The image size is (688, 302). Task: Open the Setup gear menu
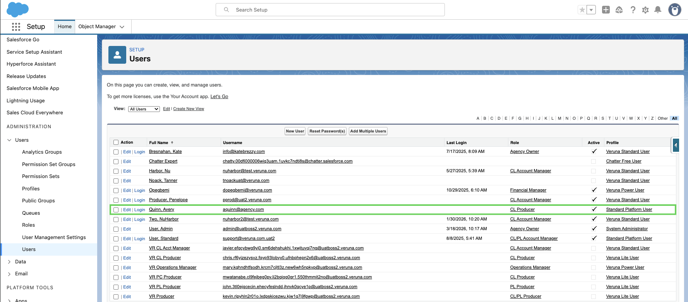645,10
